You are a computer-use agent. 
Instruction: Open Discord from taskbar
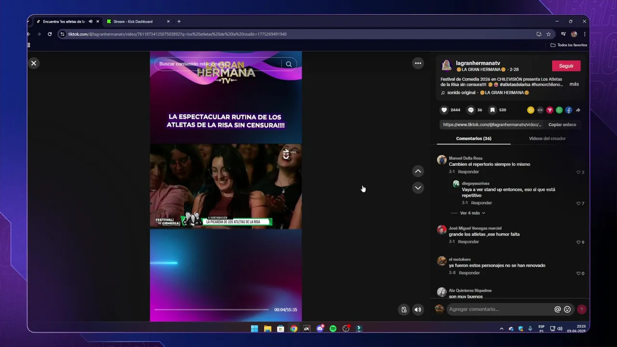click(320, 329)
